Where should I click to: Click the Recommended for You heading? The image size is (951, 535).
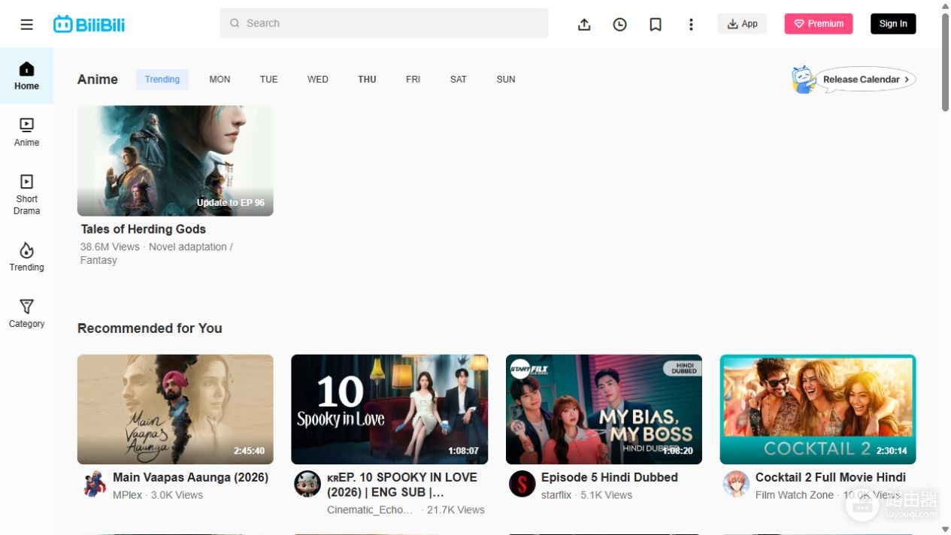point(150,328)
